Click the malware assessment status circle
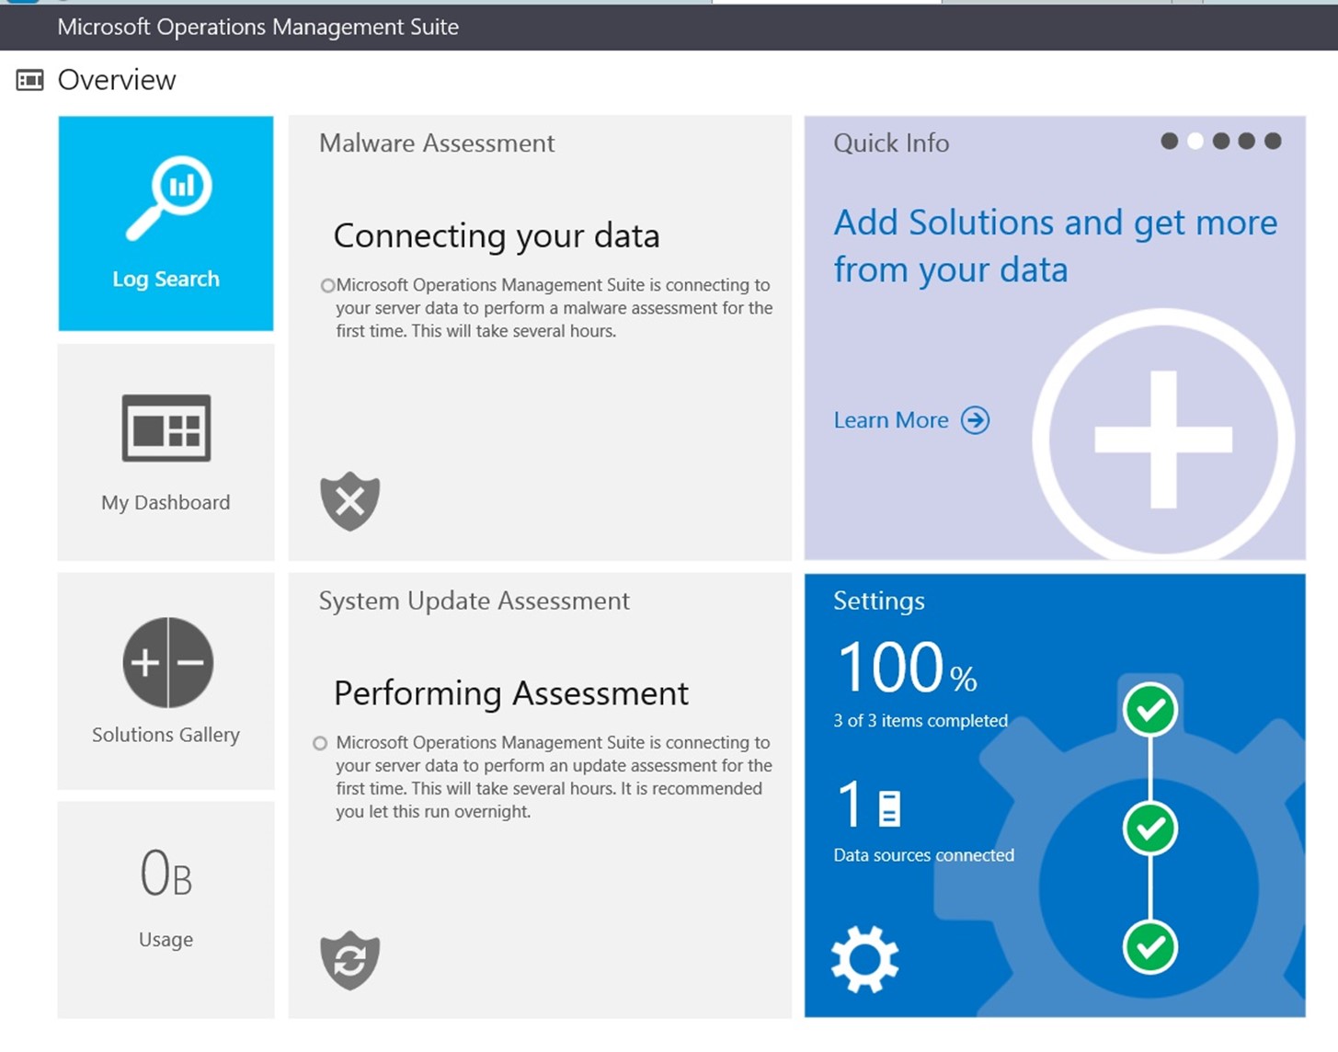This screenshot has height=1052, width=1338. (327, 286)
